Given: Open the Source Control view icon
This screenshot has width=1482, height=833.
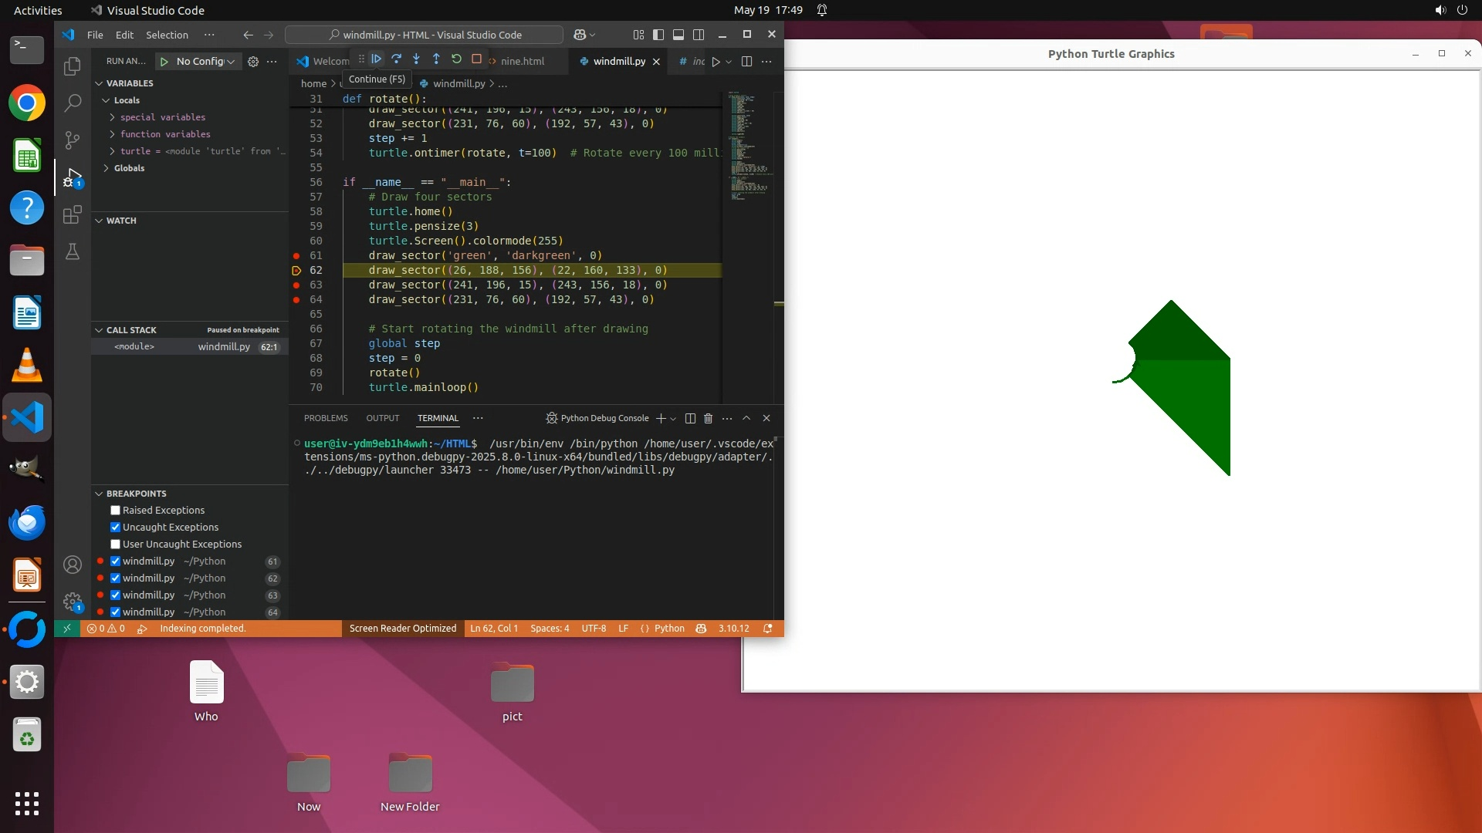Looking at the screenshot, I should coord(73,140).
